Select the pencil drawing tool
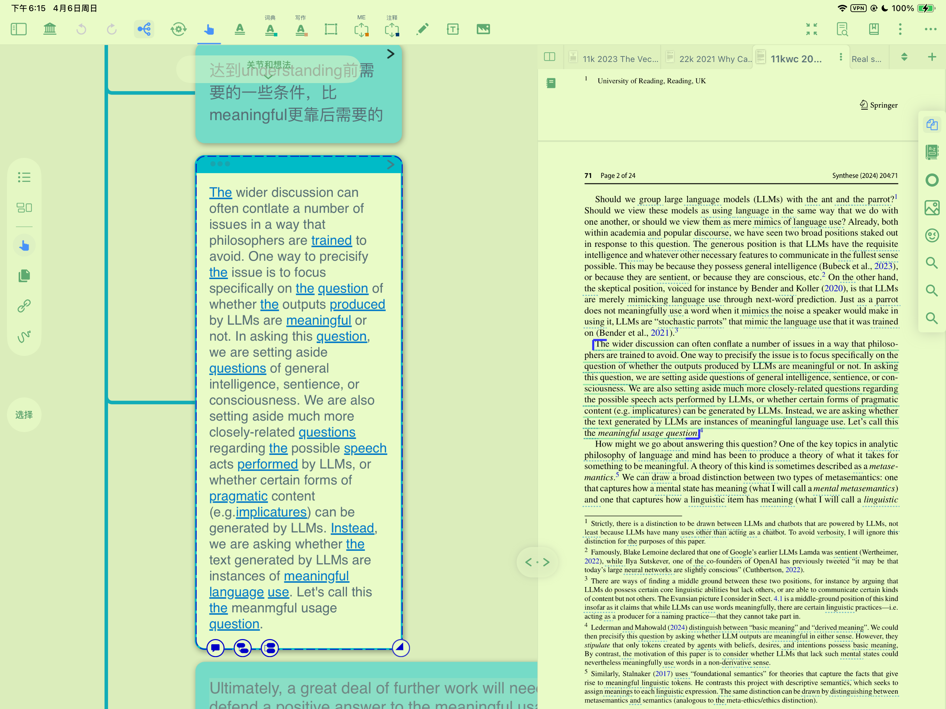 pos(422,29)
